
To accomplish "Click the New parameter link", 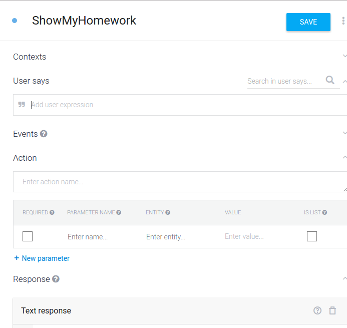I will (42, 258).
